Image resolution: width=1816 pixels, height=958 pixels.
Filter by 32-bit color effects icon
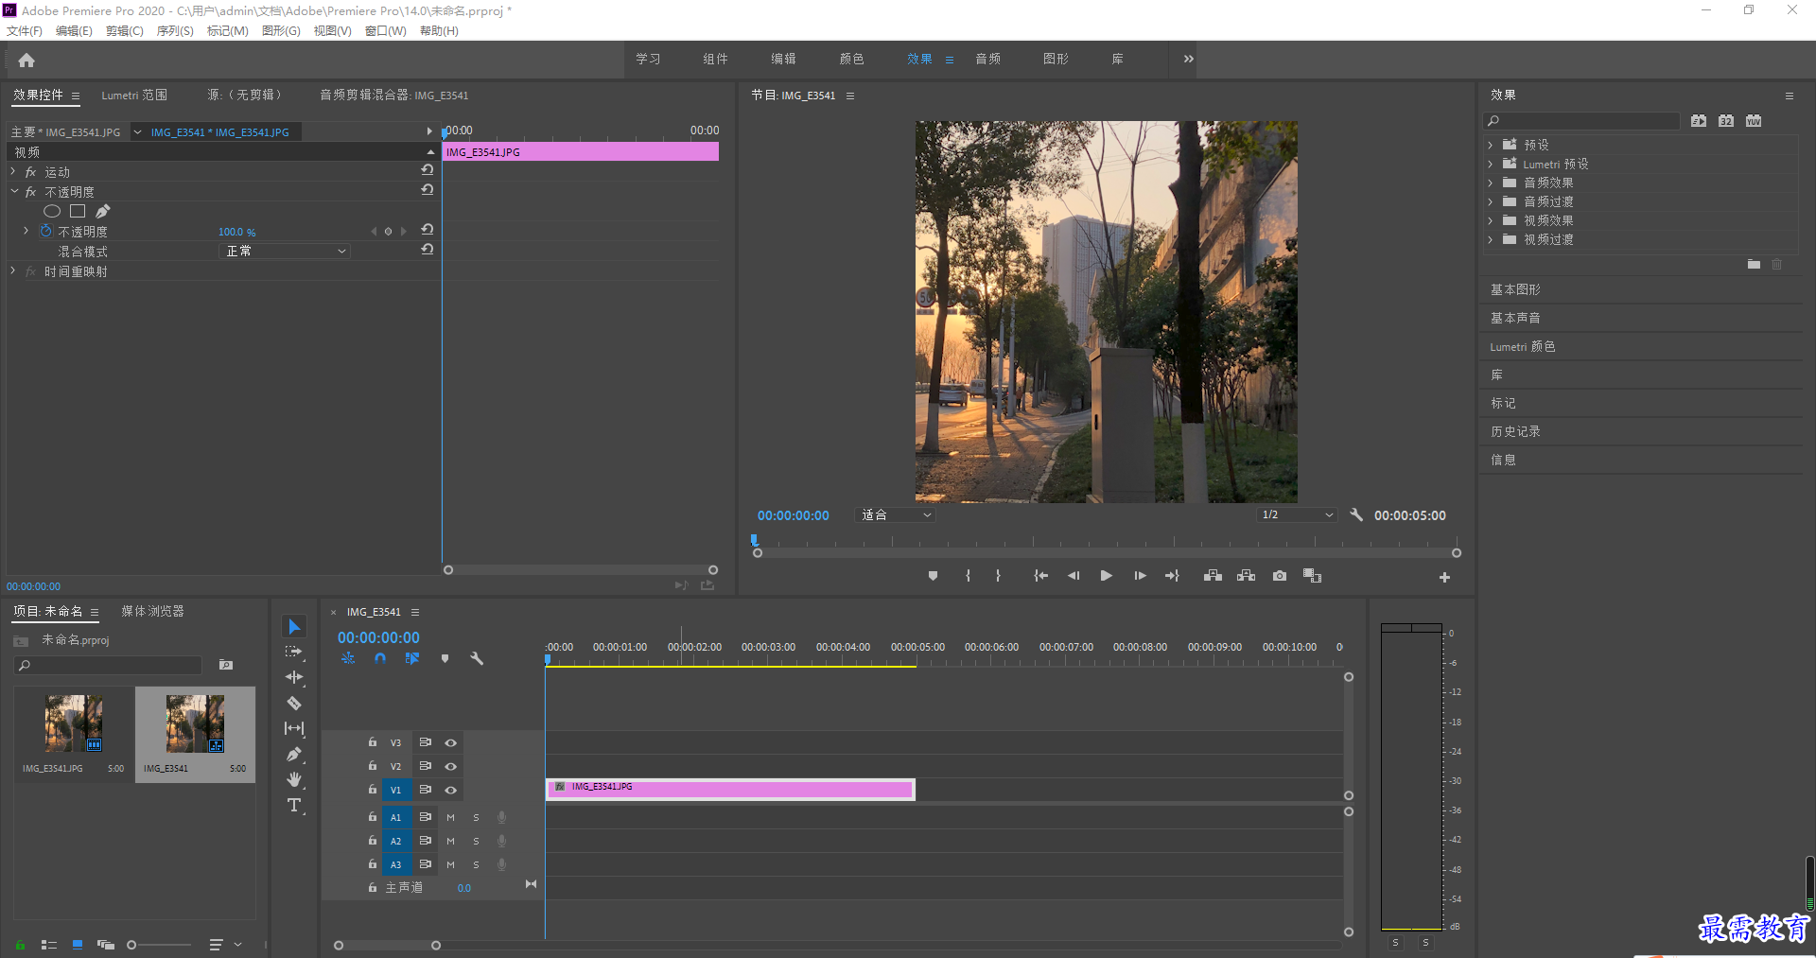(x=1726, y=120)
